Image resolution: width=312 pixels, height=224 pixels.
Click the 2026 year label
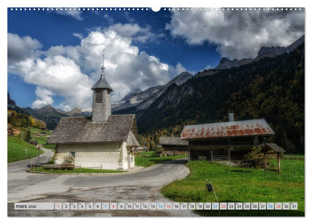pyautogui.click(x=32, y=206)
